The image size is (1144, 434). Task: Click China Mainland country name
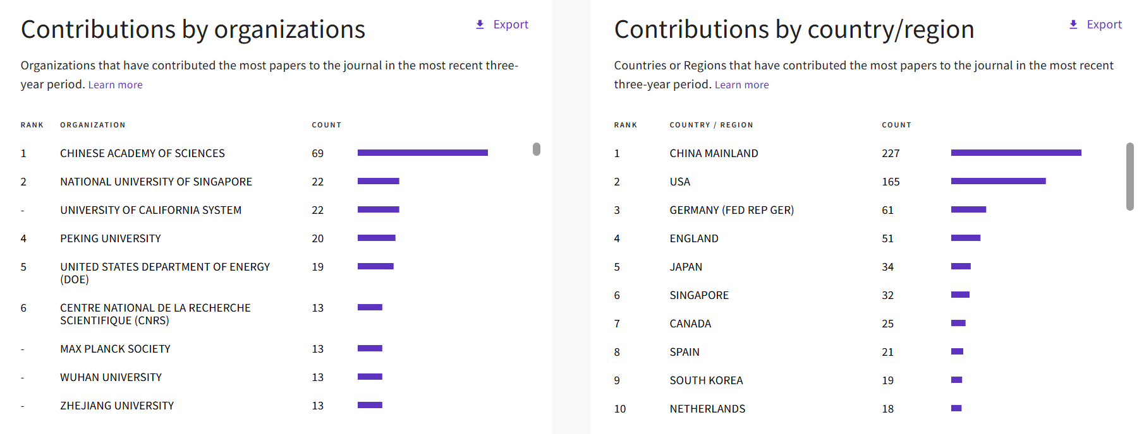[x=714, y=153]
